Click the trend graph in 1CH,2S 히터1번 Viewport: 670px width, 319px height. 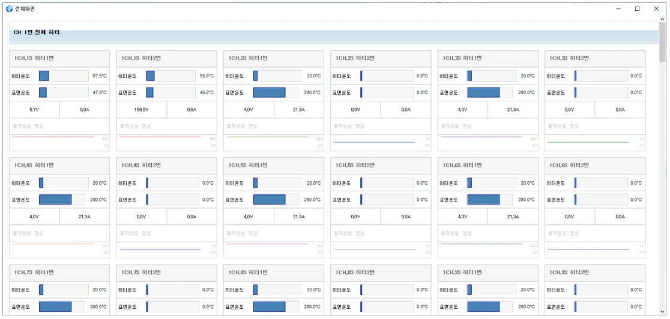[274, 143]
